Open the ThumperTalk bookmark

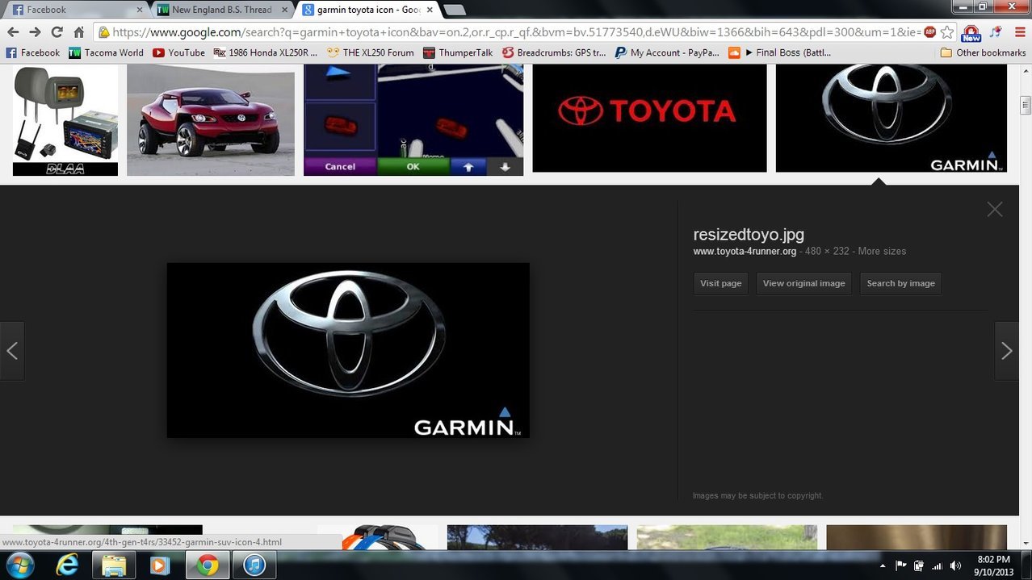[x=457, y=52]
